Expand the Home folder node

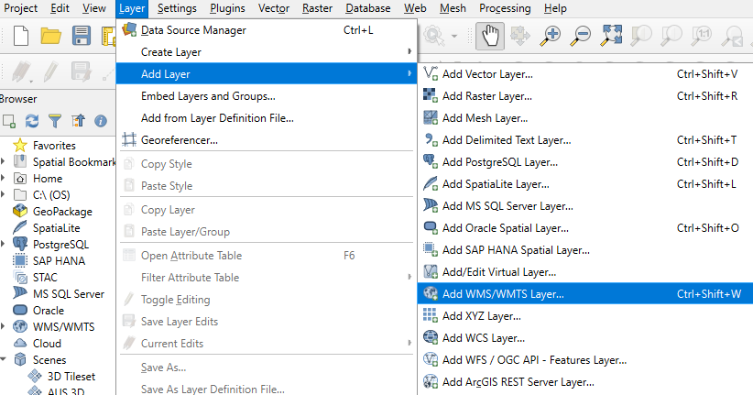(x=4, y=179)
